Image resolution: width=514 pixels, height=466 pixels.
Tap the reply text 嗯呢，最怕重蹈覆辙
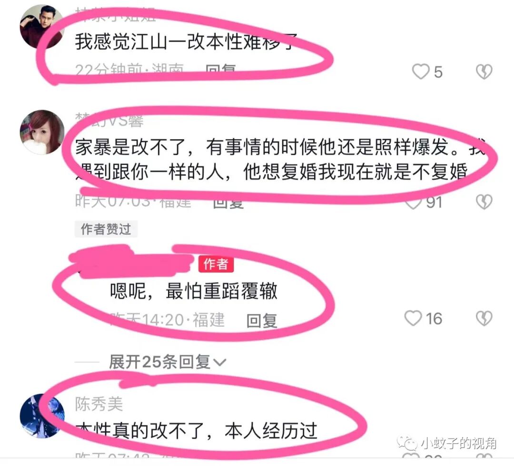(x=194, y=291)
